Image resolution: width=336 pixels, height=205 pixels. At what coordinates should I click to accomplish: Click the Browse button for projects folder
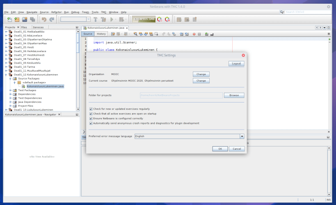tap(234, 95)
